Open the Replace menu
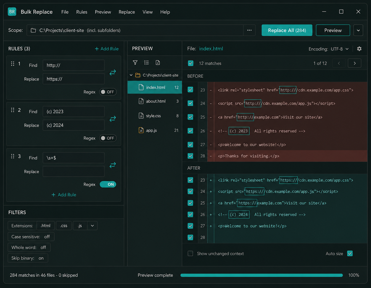 (127, 12)
